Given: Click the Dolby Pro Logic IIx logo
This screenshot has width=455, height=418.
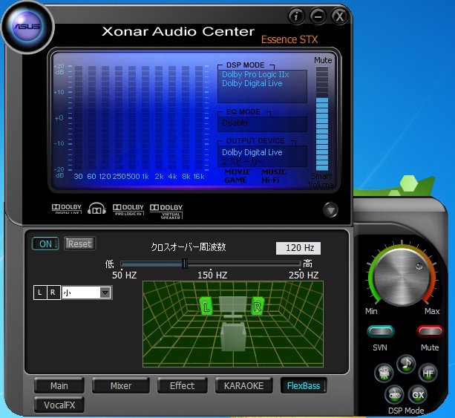Looking at the screenshot, I should 128,209.
